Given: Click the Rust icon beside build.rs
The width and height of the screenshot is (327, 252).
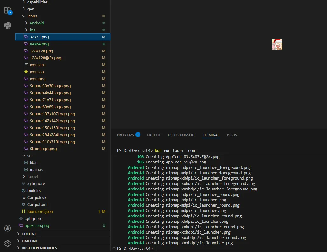Looking at the screenshot, I should [24, 191].
